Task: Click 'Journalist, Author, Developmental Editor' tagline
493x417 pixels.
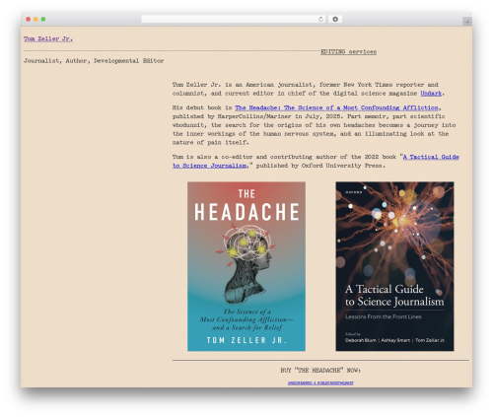Action: 94,61
